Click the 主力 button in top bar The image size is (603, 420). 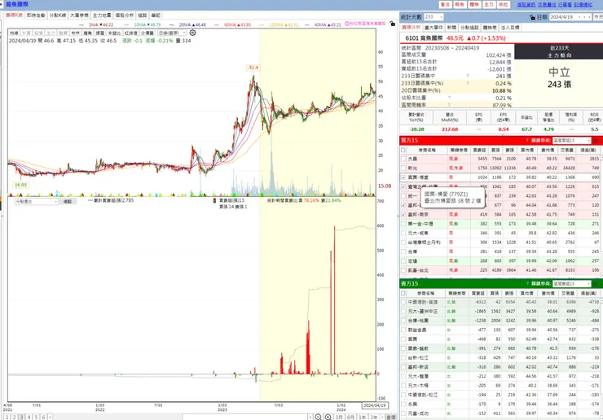pos(489,5)
